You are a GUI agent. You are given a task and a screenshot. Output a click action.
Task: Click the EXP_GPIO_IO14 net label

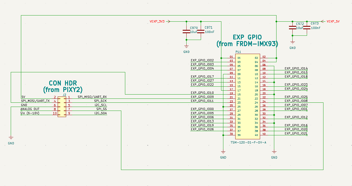pos(296,68)
